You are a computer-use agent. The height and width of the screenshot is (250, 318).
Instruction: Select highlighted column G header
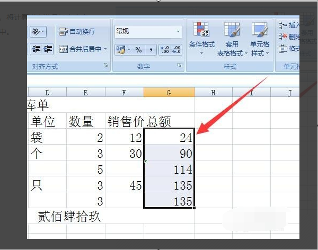(x=169, y=93)
